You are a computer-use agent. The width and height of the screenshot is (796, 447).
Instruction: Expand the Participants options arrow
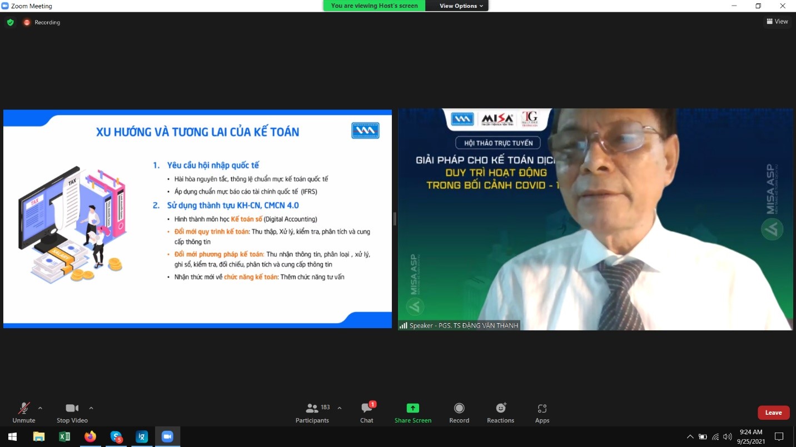[340, 408]
